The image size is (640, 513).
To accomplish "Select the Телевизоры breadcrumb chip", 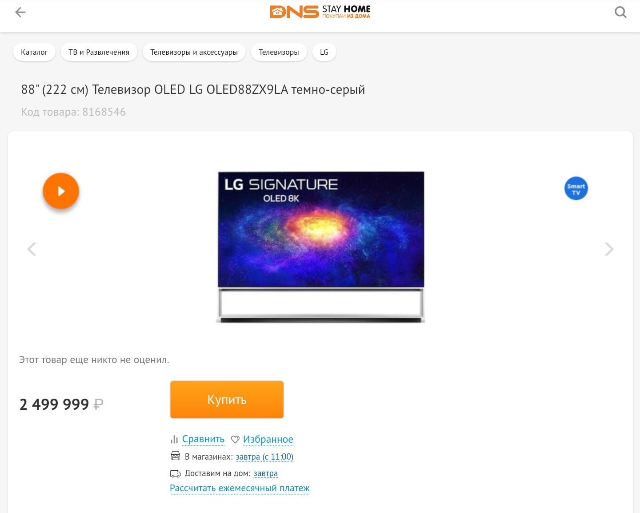I will (279, 52).
